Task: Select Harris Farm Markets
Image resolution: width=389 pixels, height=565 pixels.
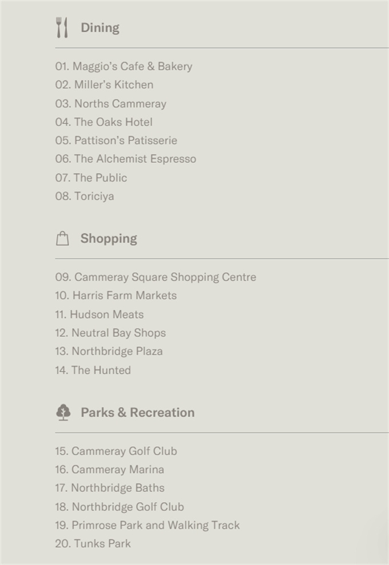Action: (116, 295)
